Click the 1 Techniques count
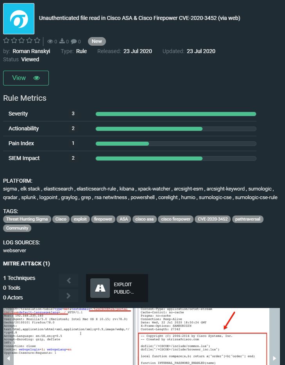The image size is (285, 365). (19, 278)
